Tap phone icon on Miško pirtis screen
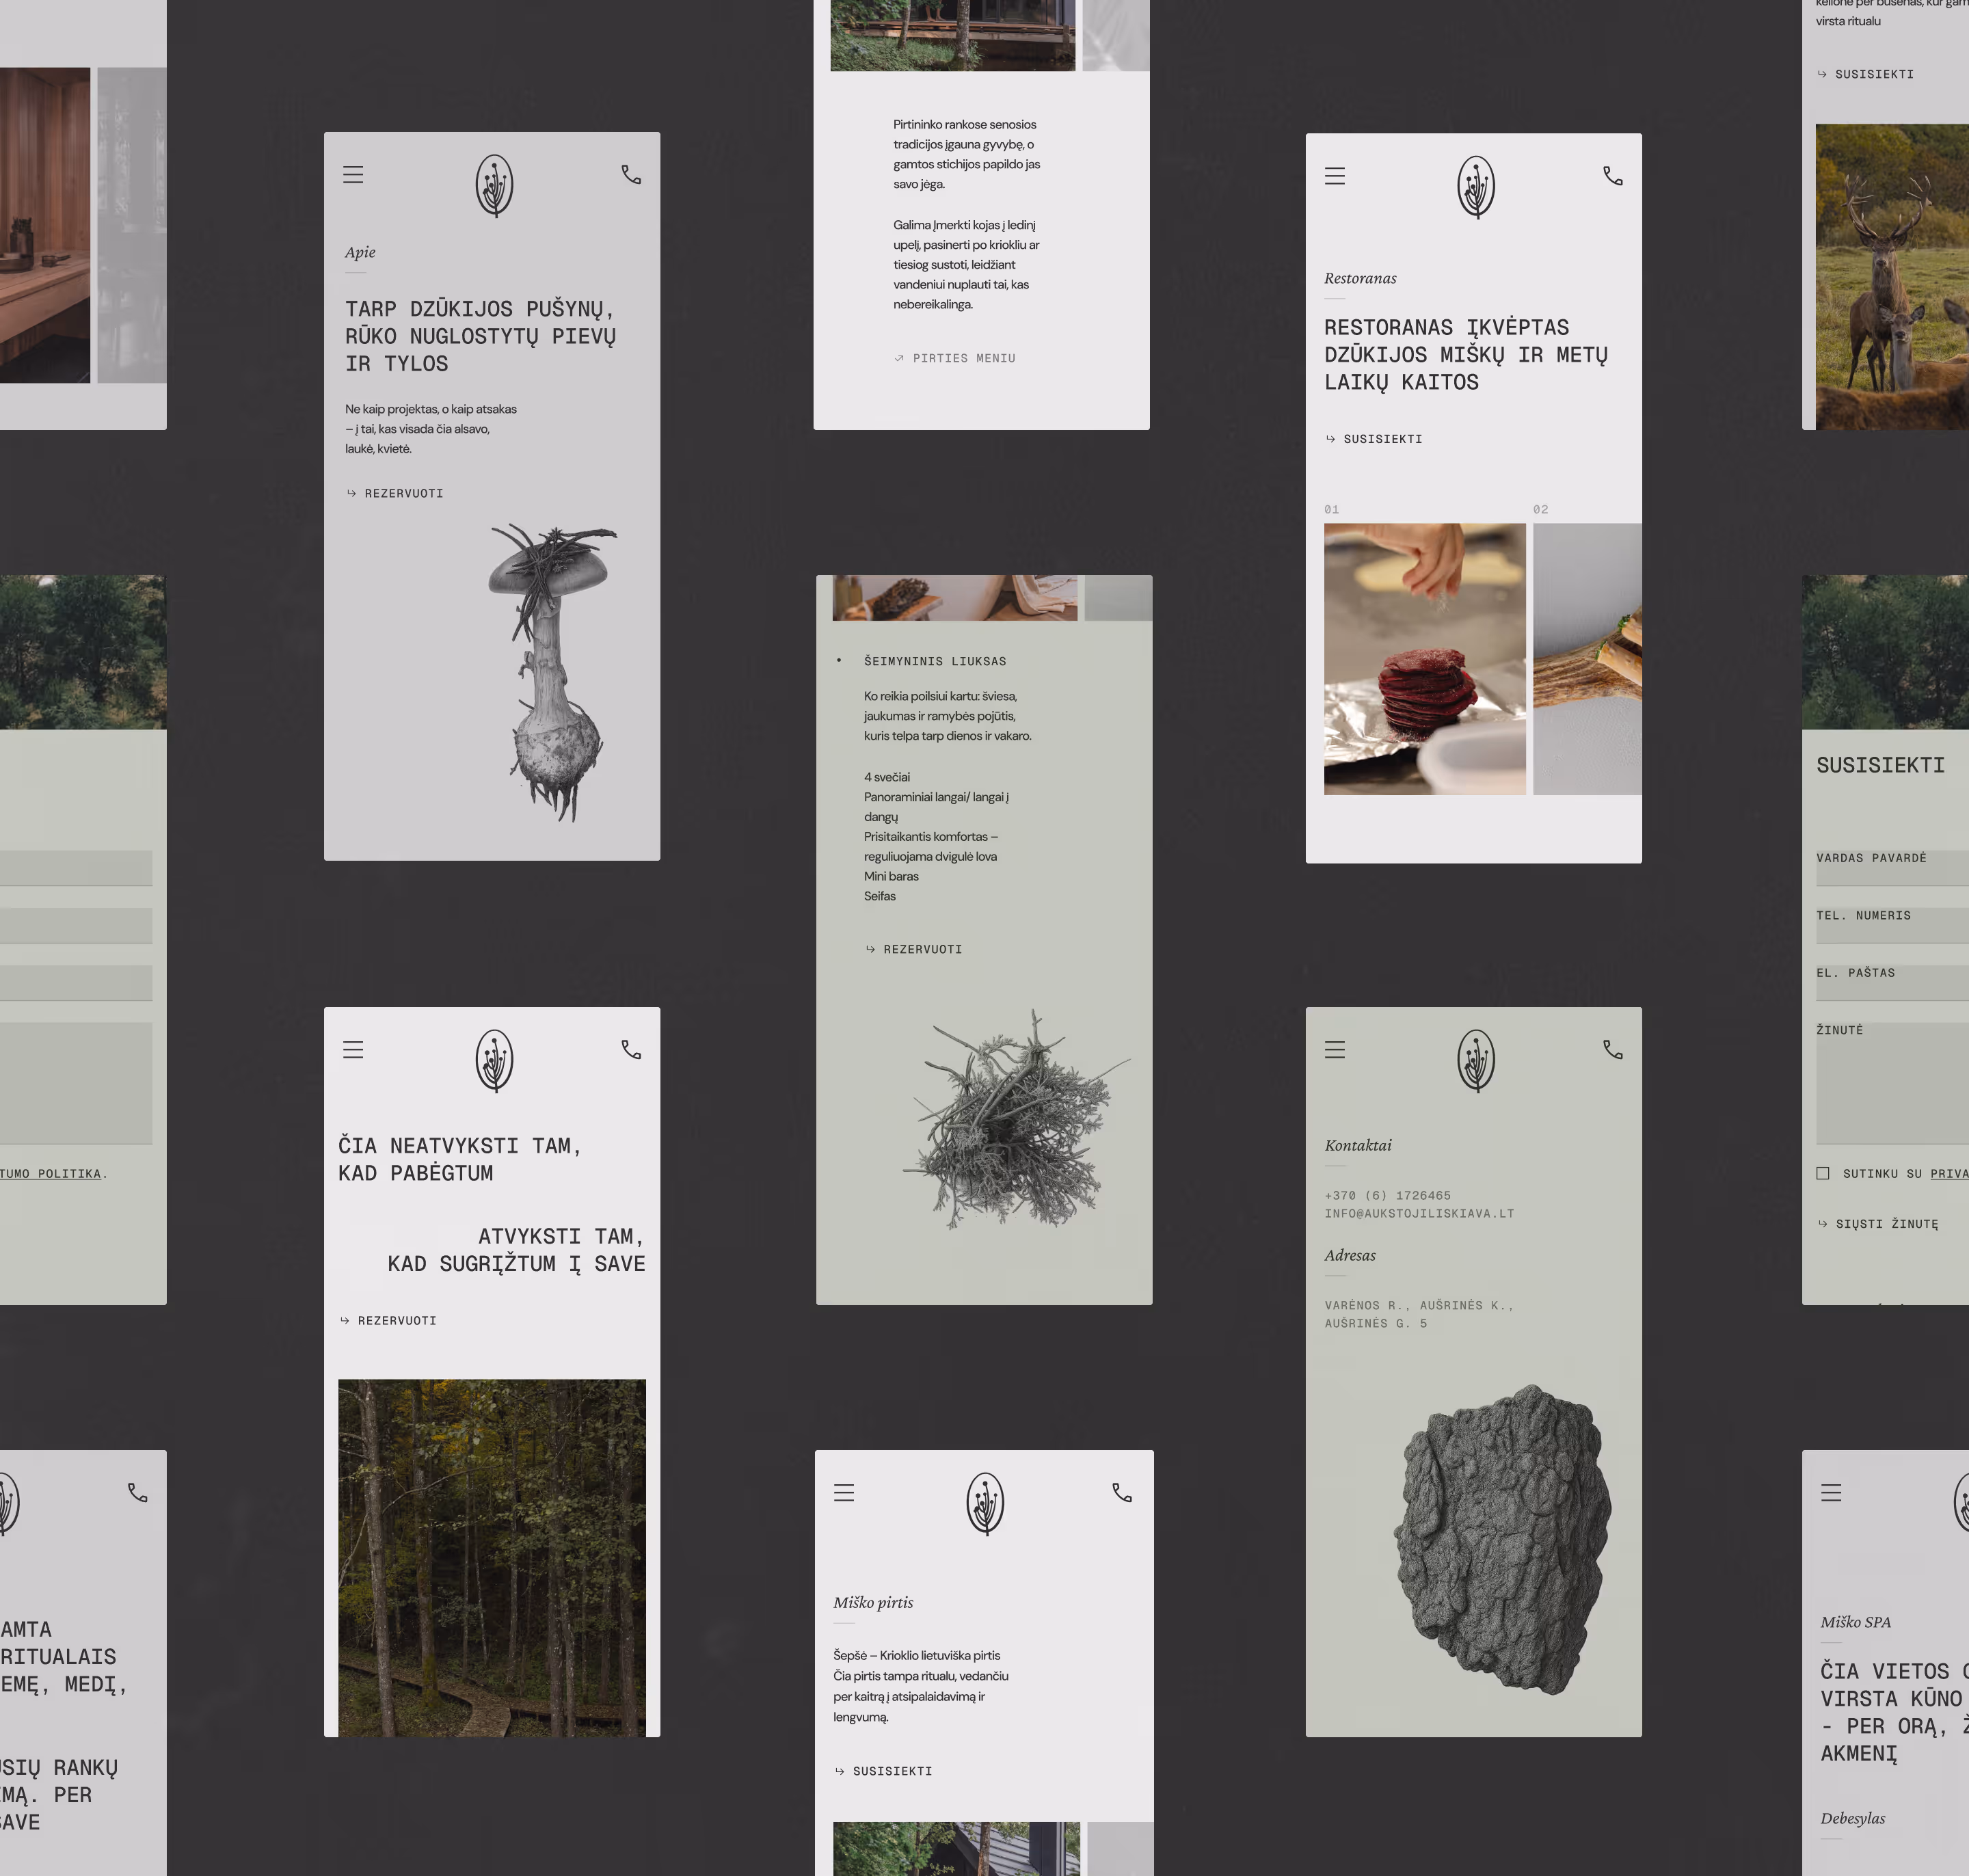This screenshot has width=1969, height=1876. click(1122, 1493)
